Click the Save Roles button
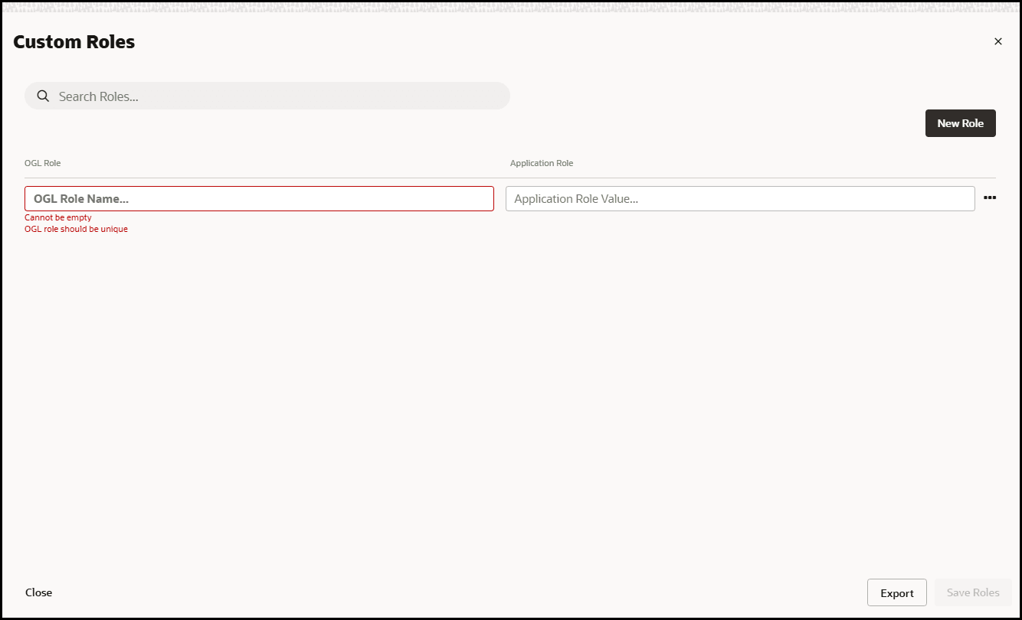Viewport: 1022px width, 620px height. pyautogui.click(x=973, y=592)
